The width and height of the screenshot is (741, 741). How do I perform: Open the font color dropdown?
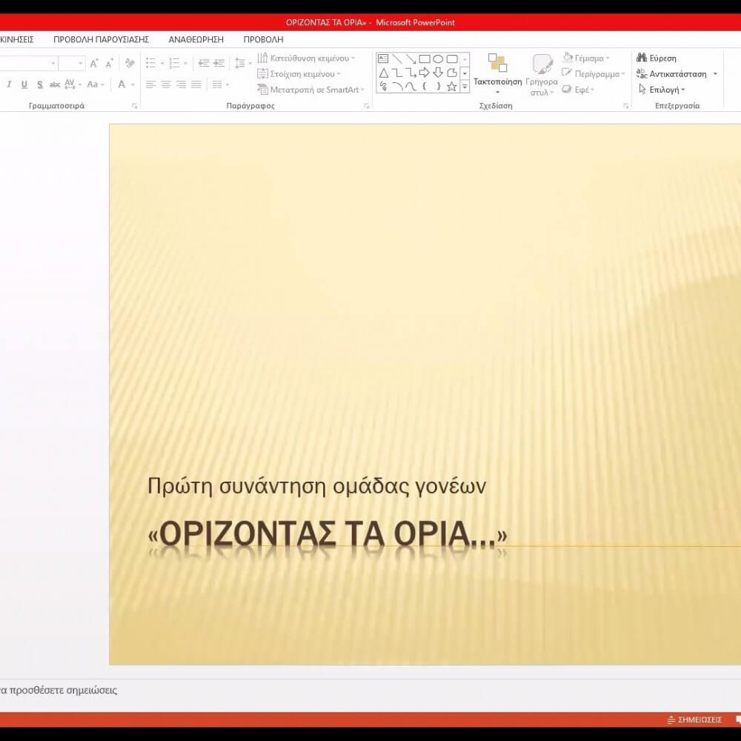click(133, 84)
